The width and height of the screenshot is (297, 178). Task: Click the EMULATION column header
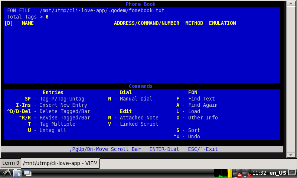click(222, 23)
